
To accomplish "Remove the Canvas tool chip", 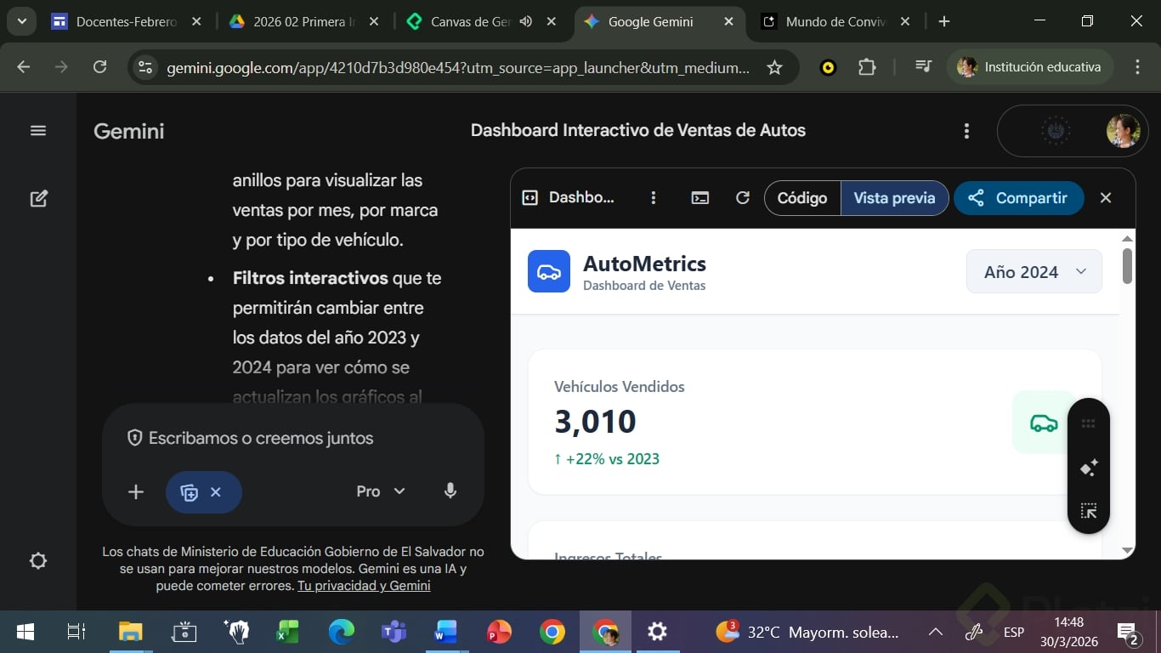I will click(x=216, y=492).
